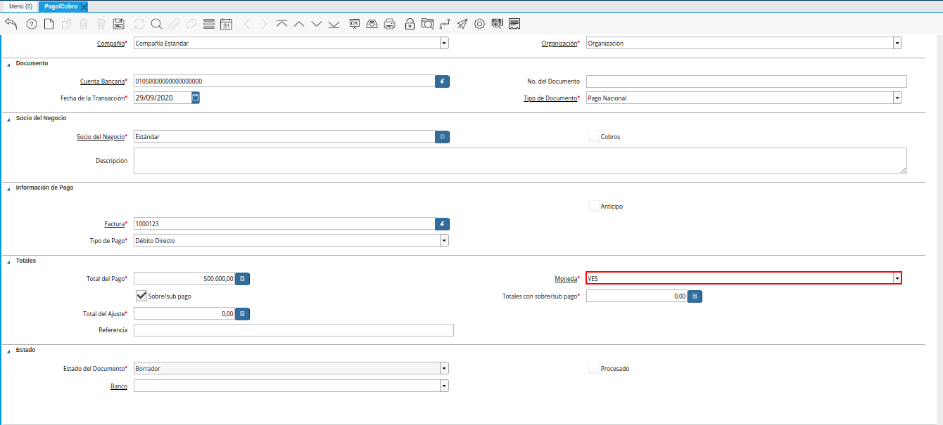Uncheck the Sobre/sub pago checkbox
Viewport: 943px width, 425px height.
[141, 296]
